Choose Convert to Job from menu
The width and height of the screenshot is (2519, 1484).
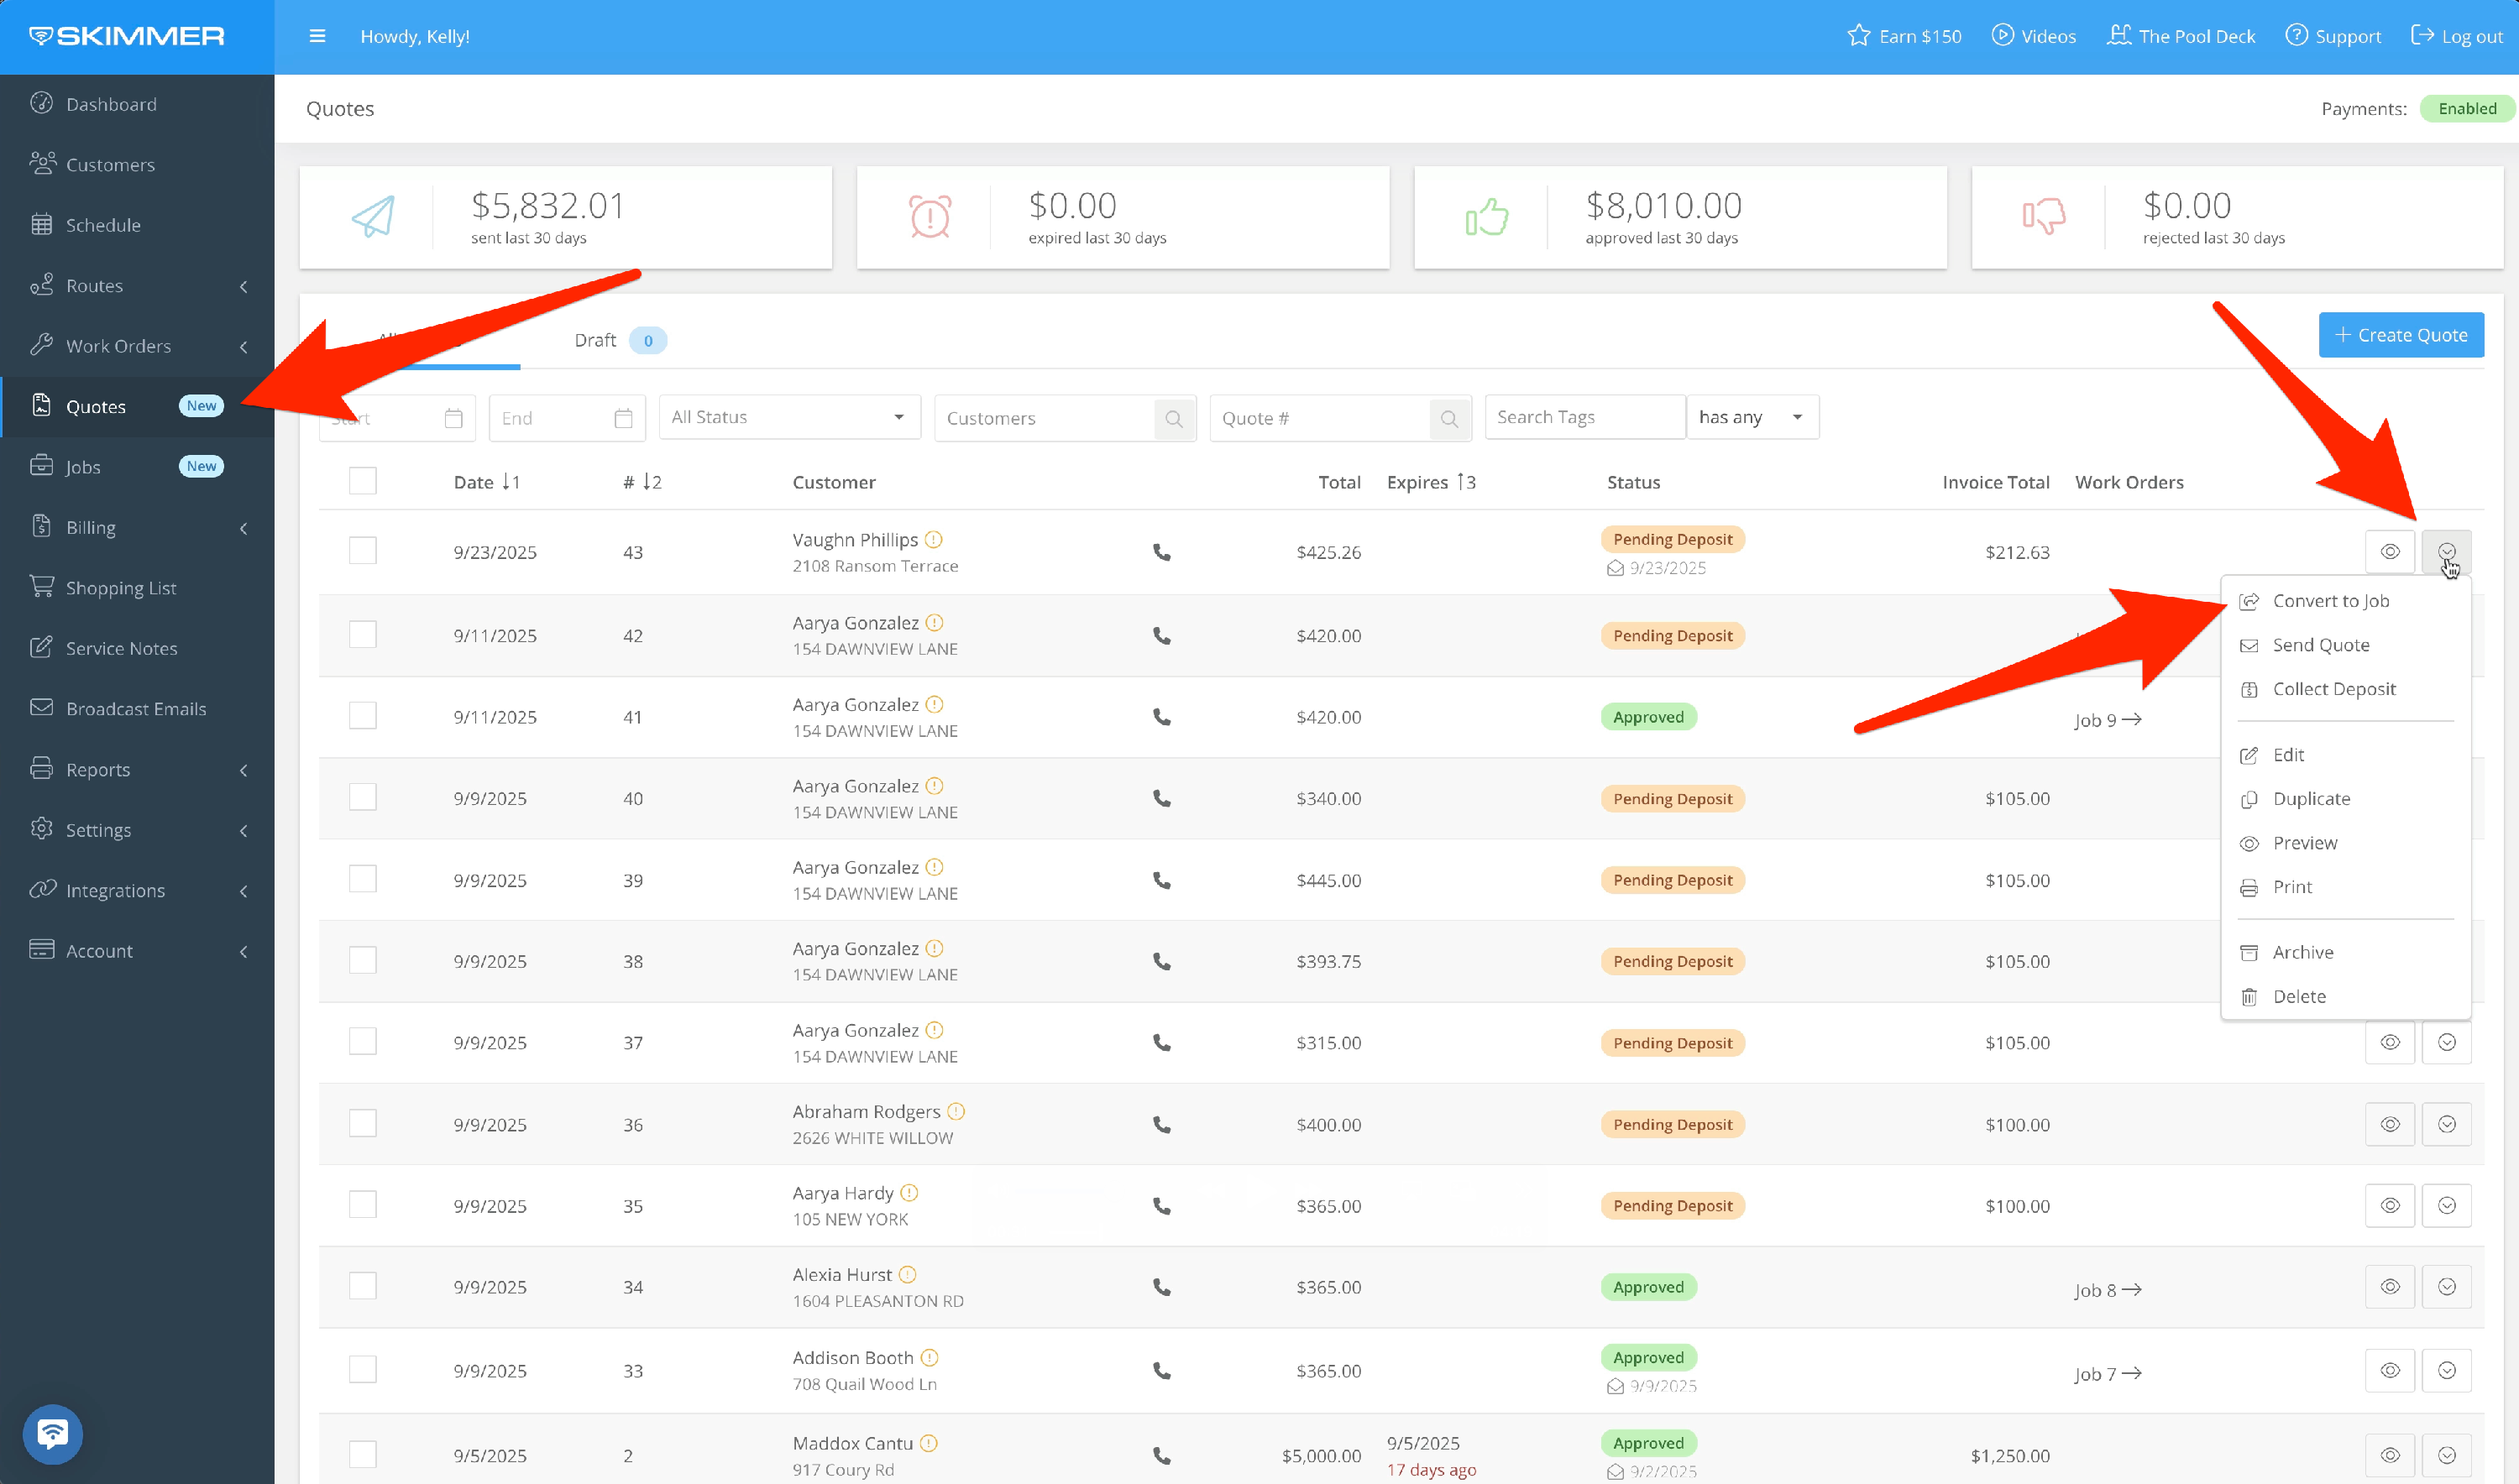tap(2330, 601)
